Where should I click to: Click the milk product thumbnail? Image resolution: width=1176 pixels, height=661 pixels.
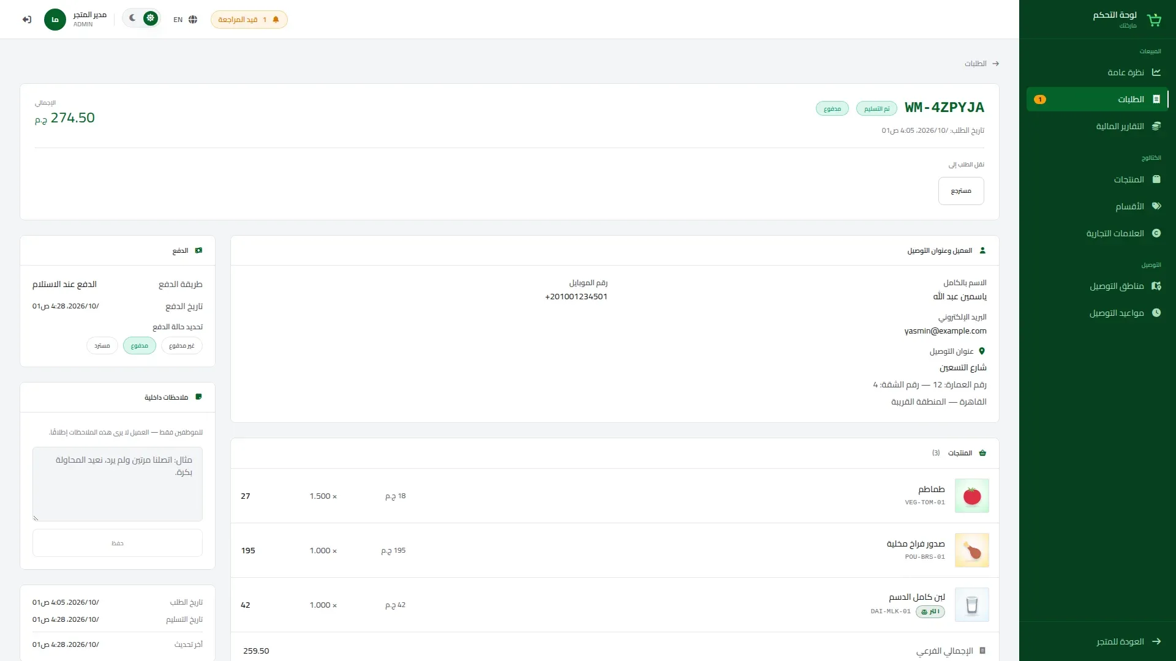(972, 605)
